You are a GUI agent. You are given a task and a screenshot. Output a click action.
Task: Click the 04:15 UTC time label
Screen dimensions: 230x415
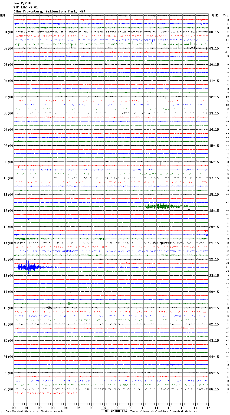214,357
